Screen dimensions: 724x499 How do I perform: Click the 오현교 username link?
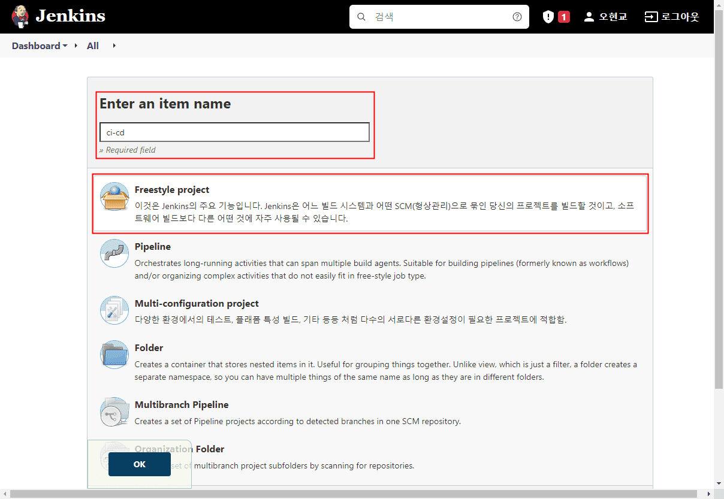click(x=613, y=17)
